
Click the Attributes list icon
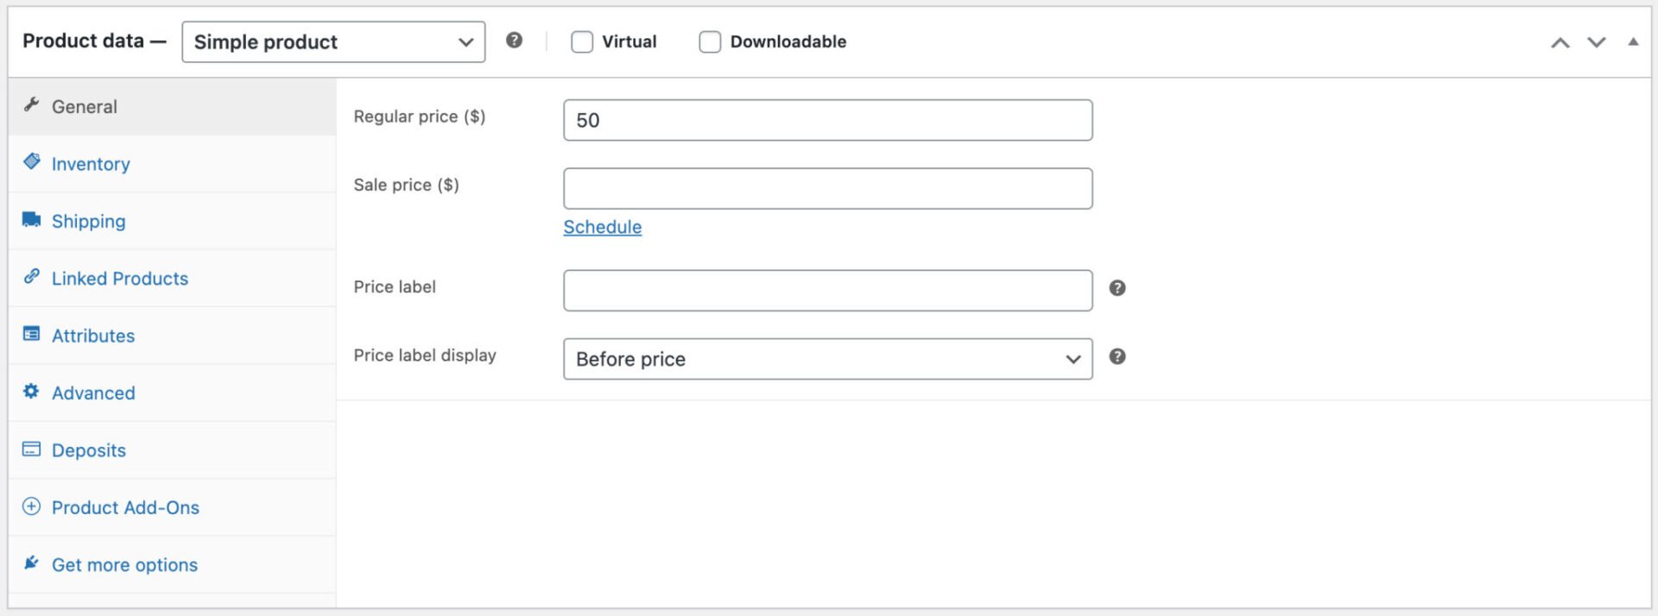pos(32,334)
